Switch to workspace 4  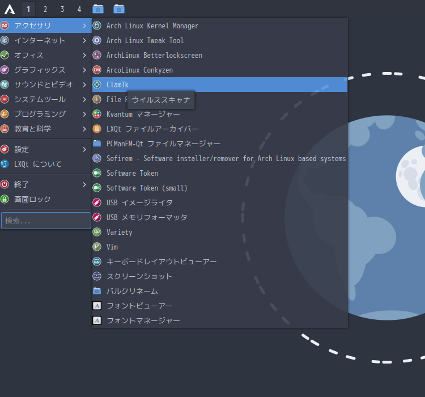79,9
